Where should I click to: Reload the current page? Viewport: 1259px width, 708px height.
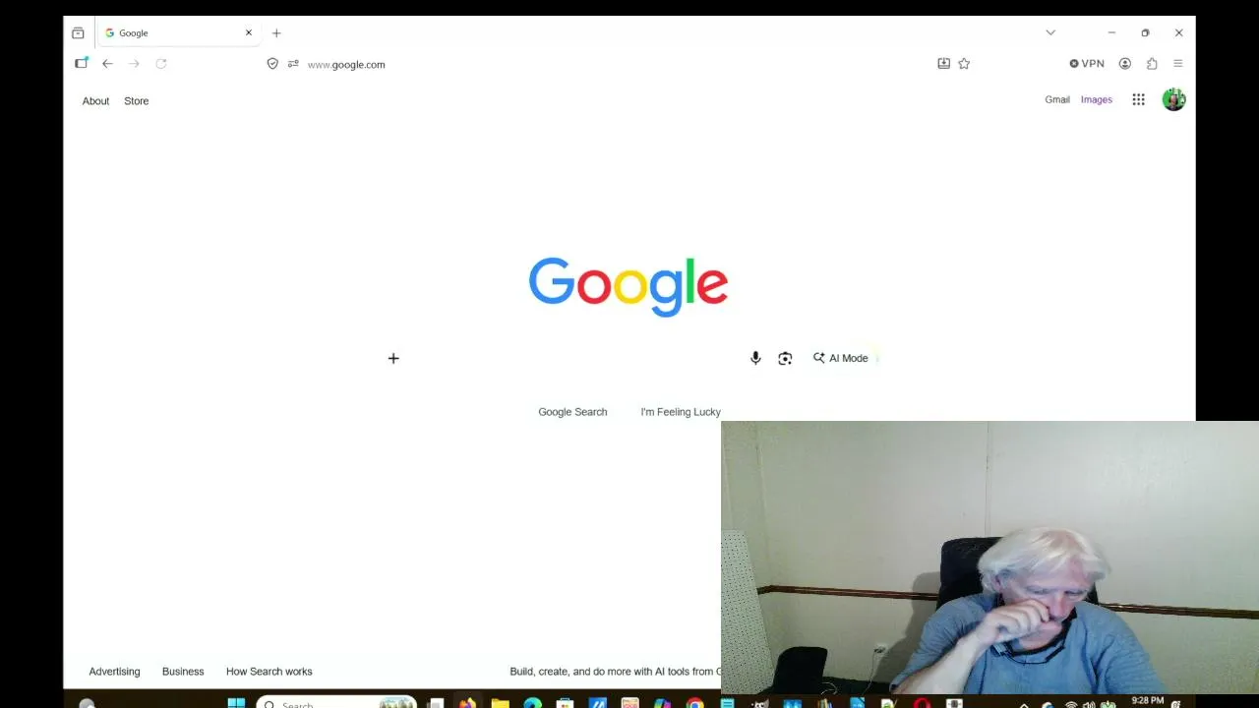tap(160, 64)
